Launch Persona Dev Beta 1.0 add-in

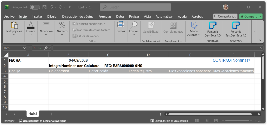[213, 29]
